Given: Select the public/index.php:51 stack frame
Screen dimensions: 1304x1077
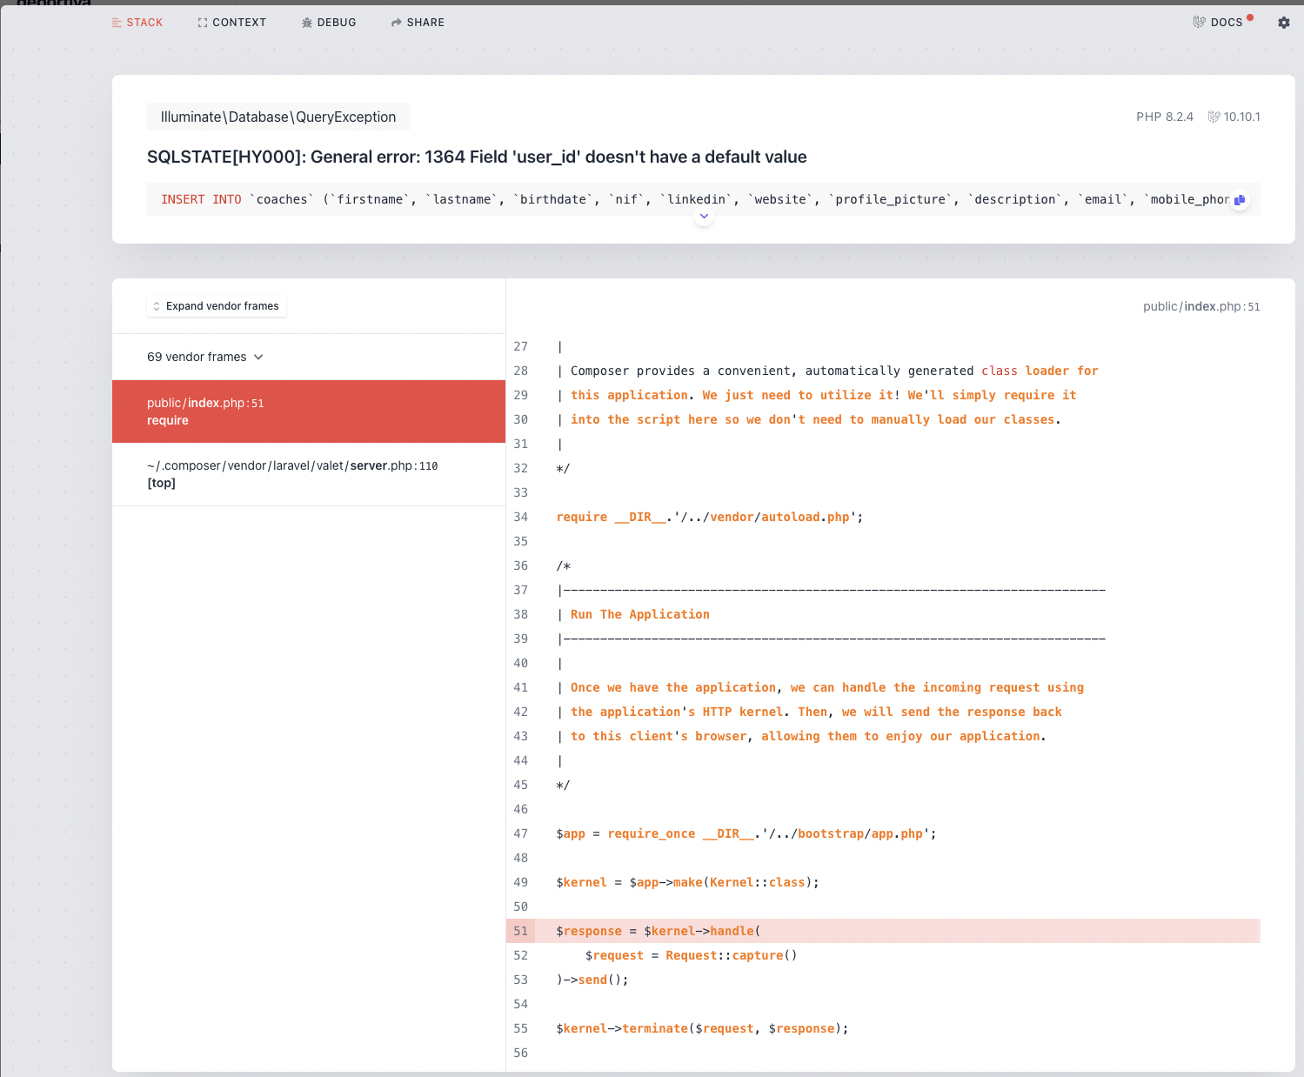Looking at the screenshot, I should click(308, 411).
